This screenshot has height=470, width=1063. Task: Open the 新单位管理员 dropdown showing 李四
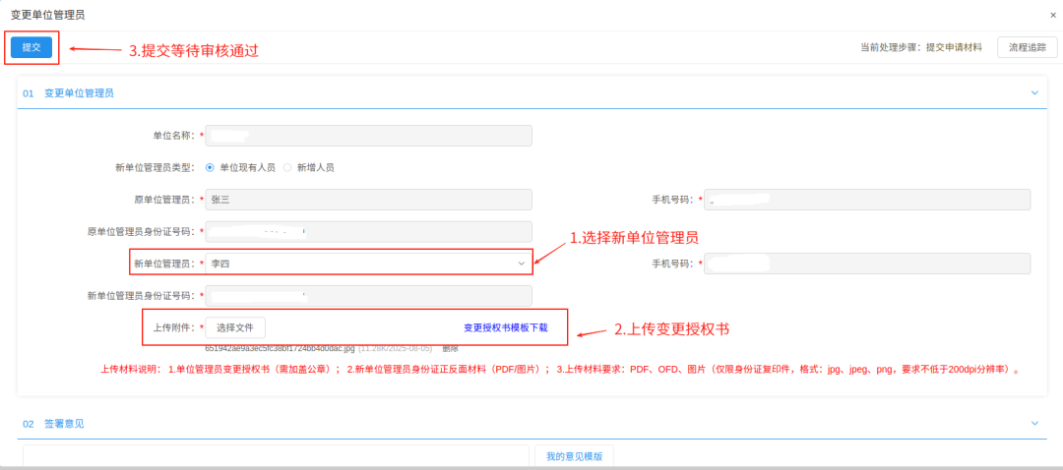click(368, 264)
